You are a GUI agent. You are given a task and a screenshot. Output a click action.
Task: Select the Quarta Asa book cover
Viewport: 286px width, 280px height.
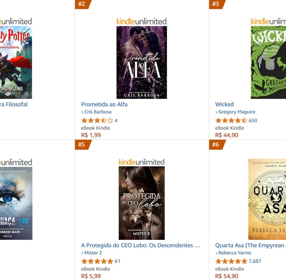[x=267, y=199]
